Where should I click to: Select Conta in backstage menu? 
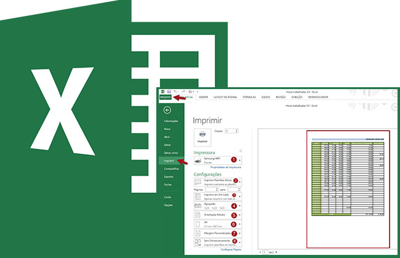[x=167, y=197]
